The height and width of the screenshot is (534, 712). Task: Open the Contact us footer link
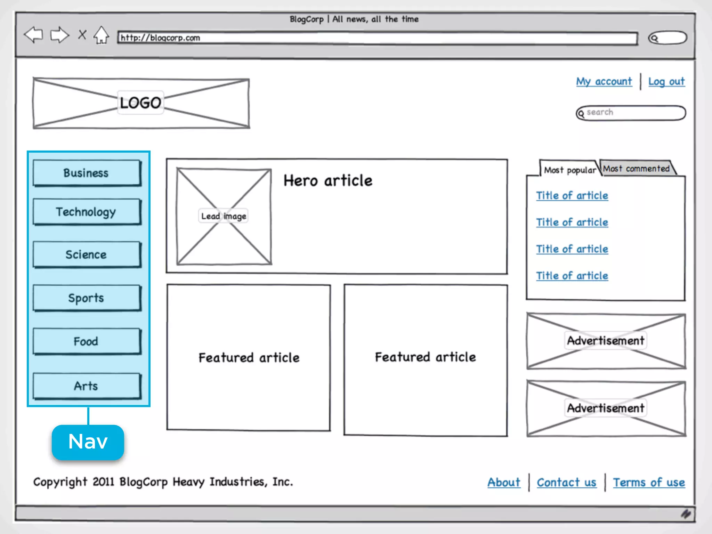click(566, 483)
